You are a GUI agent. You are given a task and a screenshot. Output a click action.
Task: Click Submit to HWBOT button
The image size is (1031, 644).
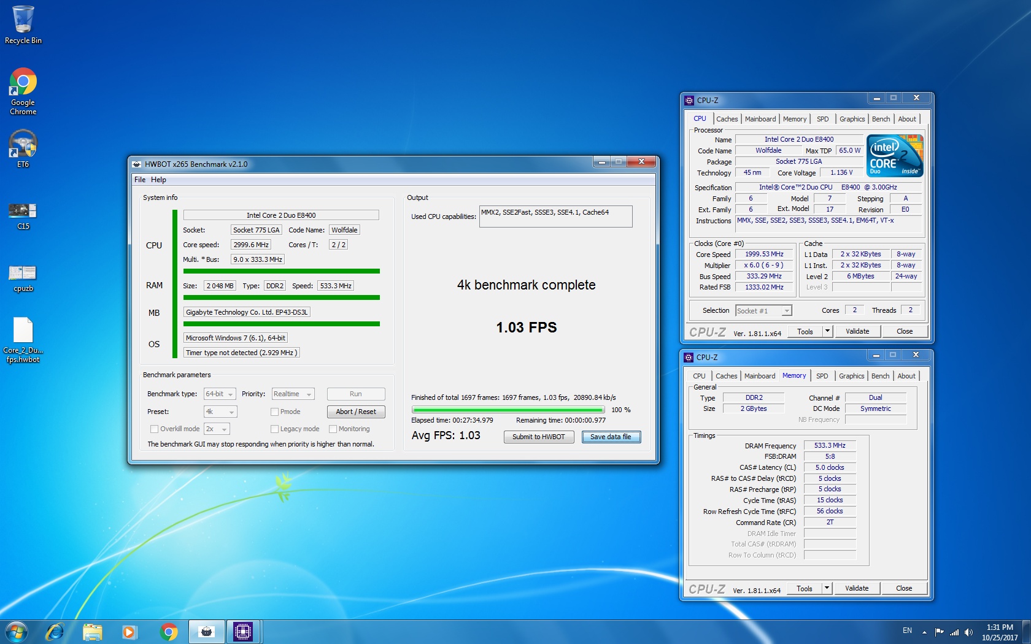tap(539, 437)
